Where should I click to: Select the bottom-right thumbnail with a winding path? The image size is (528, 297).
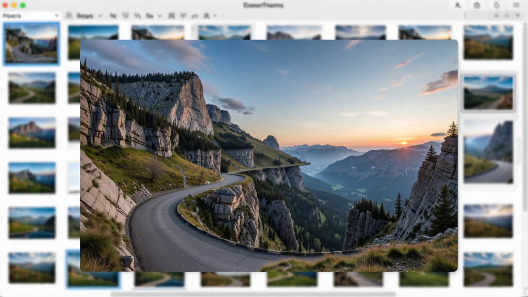click(x=488, y=269)
